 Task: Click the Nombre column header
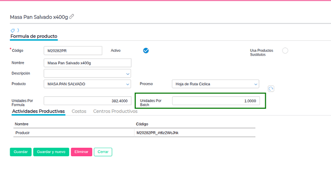point(22,124)
